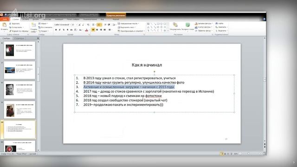Screen dimensions: 297x167
Task: Click Select (Выделить) button
Action: coord(221,31)
